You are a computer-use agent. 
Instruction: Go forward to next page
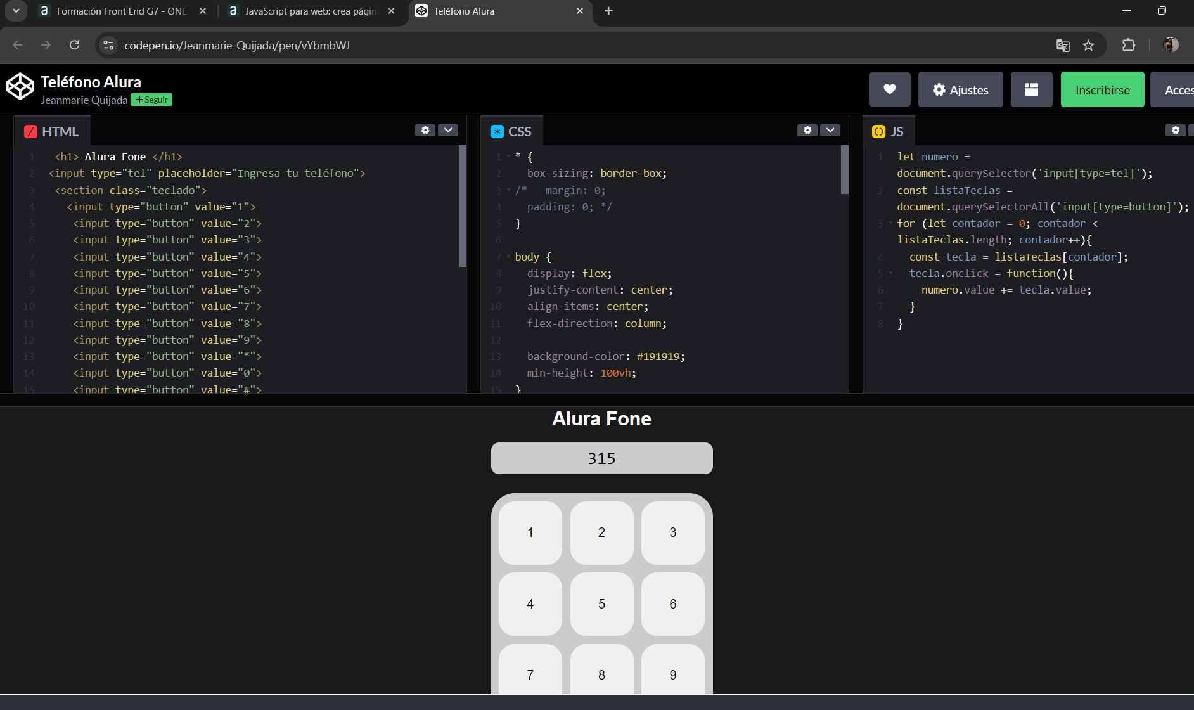point(46,45)
